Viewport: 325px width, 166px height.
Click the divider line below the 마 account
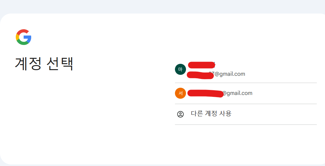(x=246, y=83)
